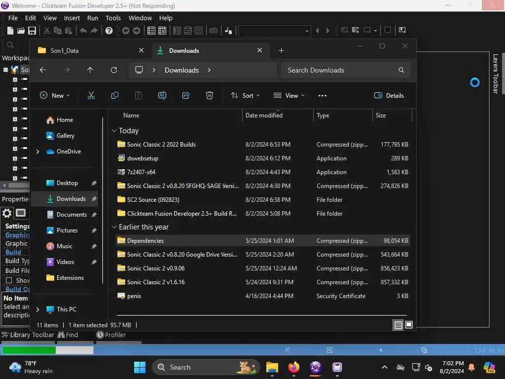
Task: Open the Fusion Run menu
Action: [92, 18]
